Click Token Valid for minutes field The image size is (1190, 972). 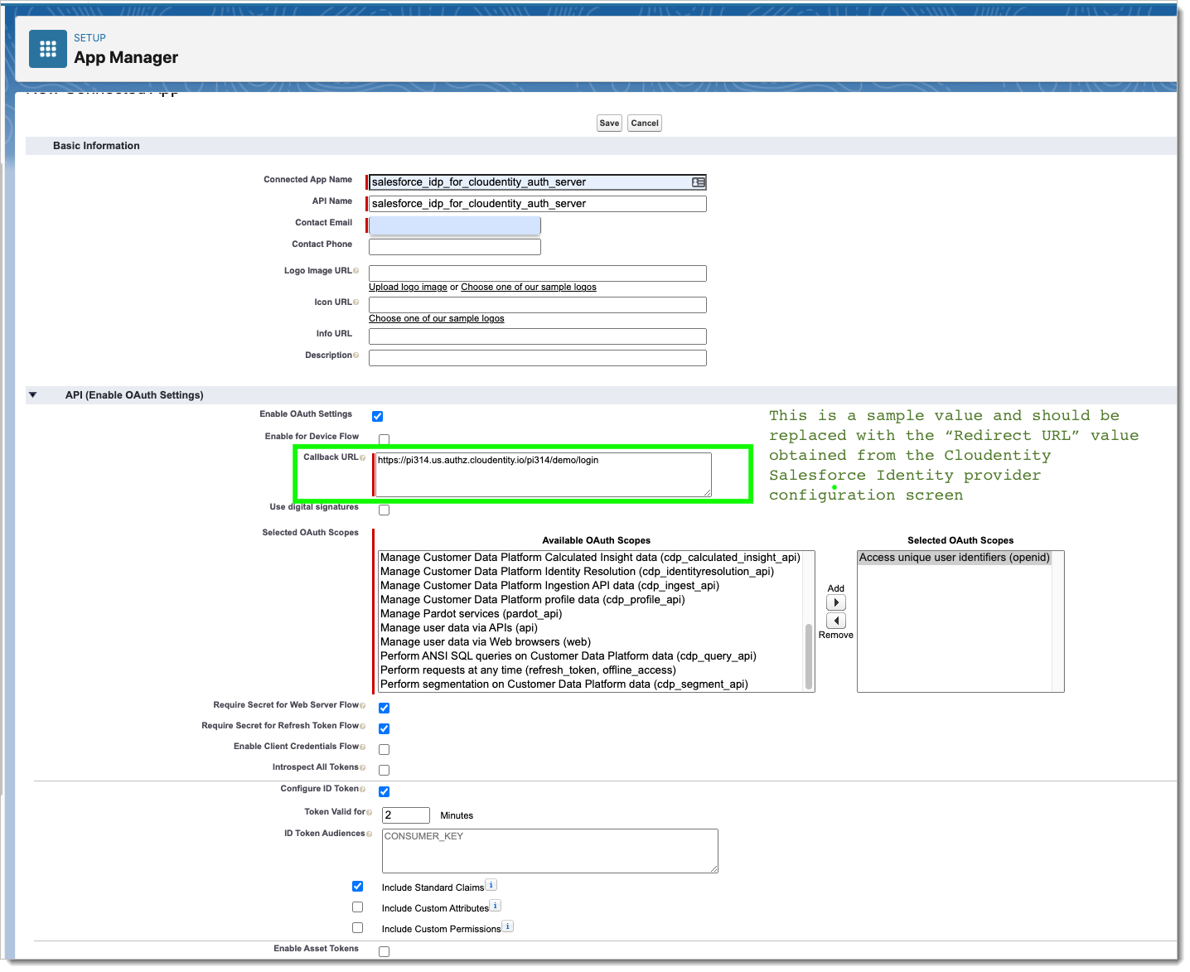click(406, 815)
